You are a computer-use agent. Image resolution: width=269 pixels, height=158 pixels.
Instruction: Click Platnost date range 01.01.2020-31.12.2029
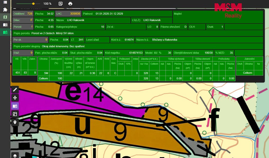109,14
